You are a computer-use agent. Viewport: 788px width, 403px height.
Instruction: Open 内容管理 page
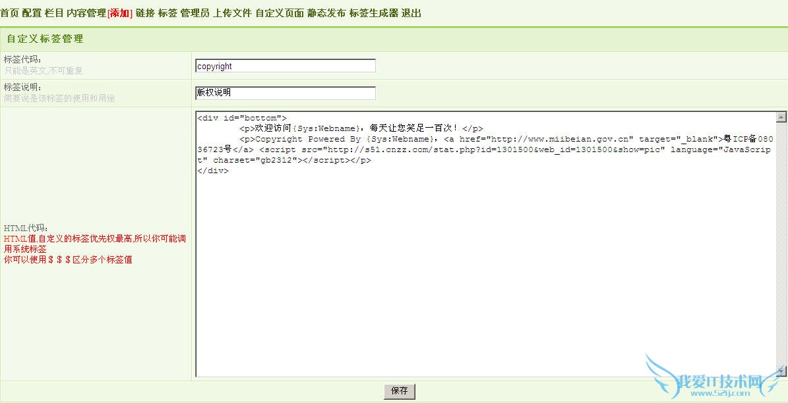86,14
